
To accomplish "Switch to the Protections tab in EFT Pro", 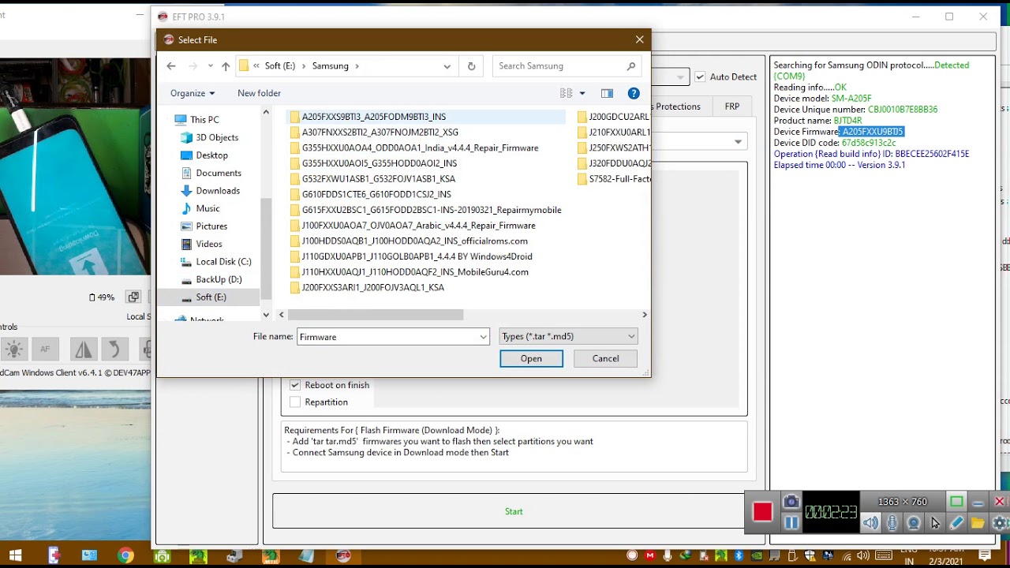I will tap(677, 106).
